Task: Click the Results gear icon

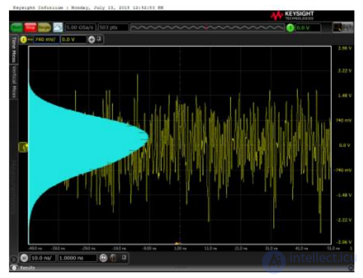Action: point(14,268)
